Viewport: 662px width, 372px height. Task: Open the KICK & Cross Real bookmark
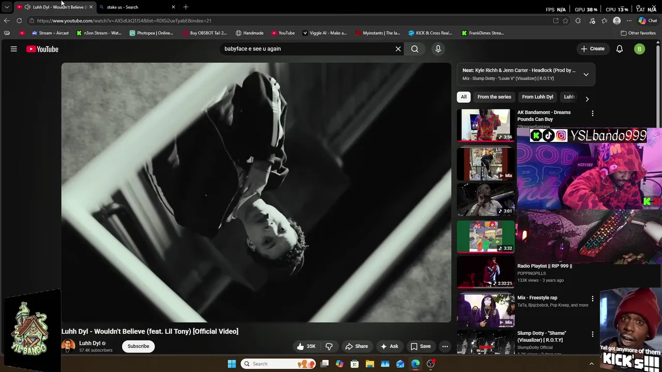tap(430, 33)
